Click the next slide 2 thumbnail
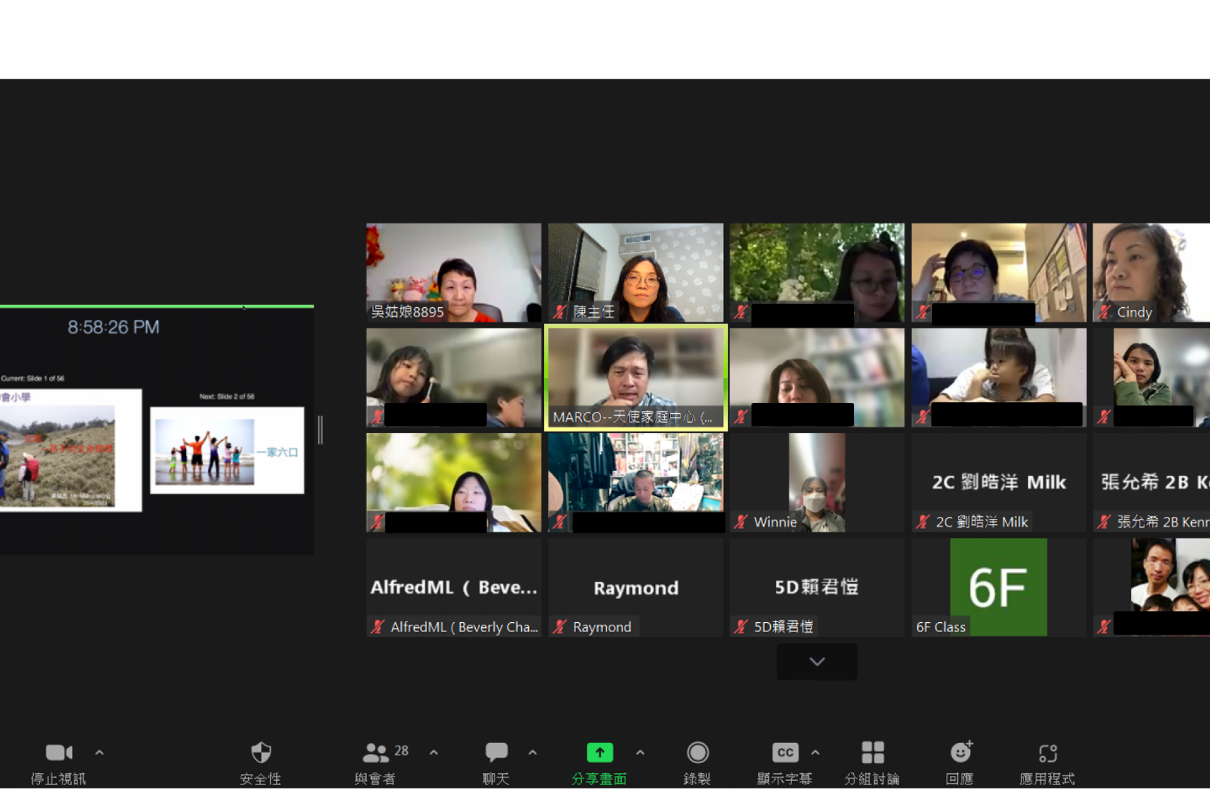 227,450
